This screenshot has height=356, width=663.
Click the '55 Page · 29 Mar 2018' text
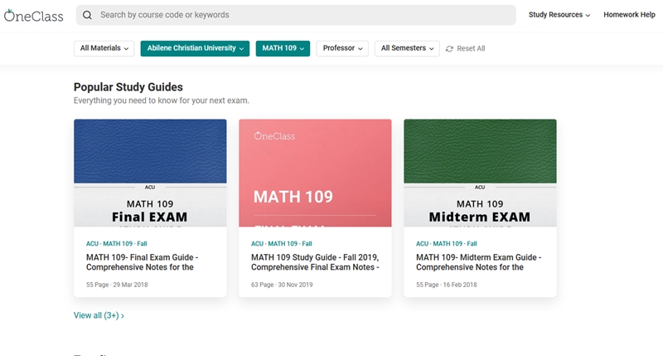(x=117, y=285)
